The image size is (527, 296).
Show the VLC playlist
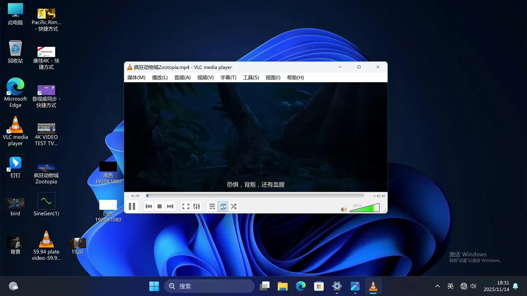pyautogui.click(x=212, y=206)
